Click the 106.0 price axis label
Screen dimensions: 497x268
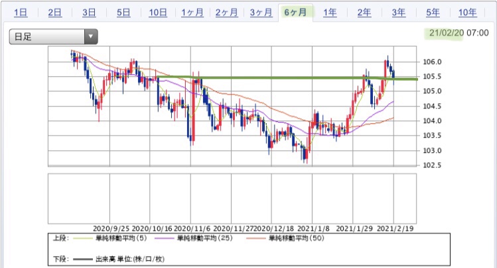(x=432, y=62)
